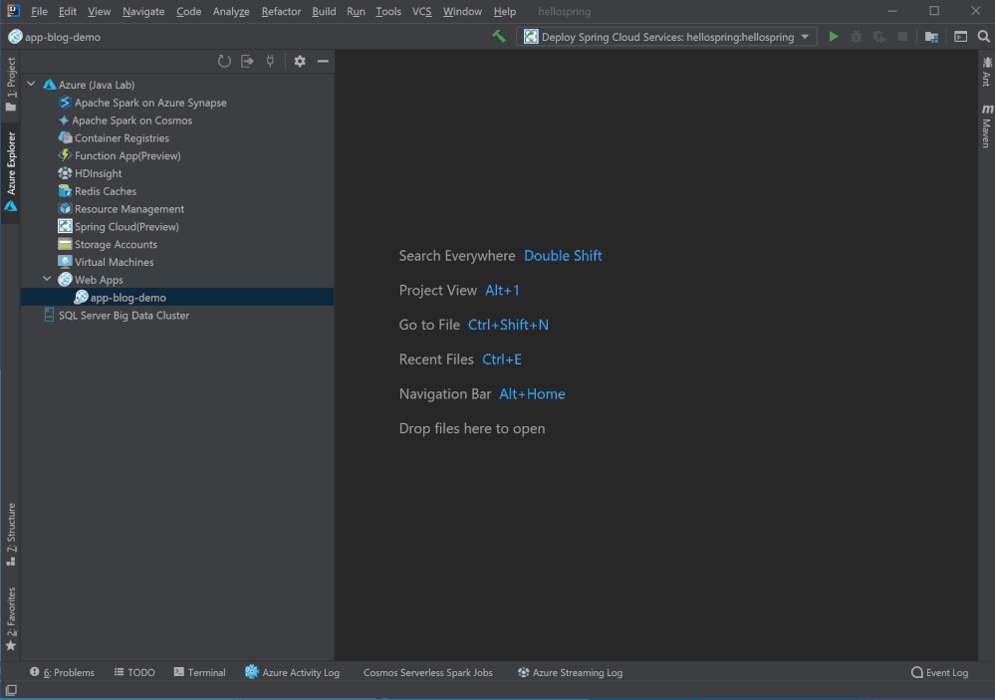Open the Code menu

188,11
